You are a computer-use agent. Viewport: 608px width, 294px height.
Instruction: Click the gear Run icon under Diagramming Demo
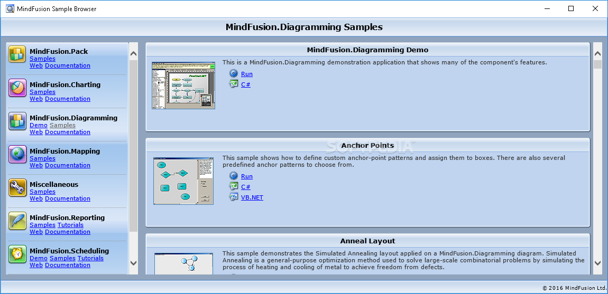pos(234,73)
